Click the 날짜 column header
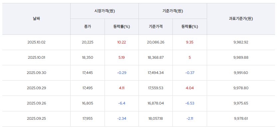 pos(36,19)
